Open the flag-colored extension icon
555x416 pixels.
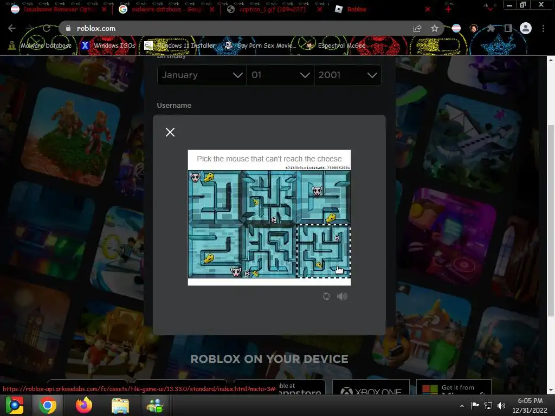pos(456,28)
